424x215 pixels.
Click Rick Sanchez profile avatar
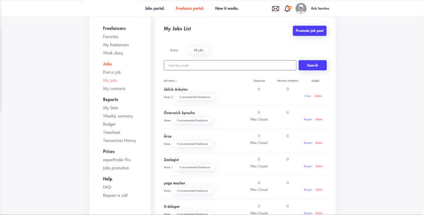(301, 8)
